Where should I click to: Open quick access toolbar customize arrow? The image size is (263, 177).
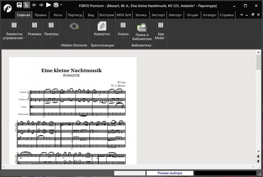61,5
